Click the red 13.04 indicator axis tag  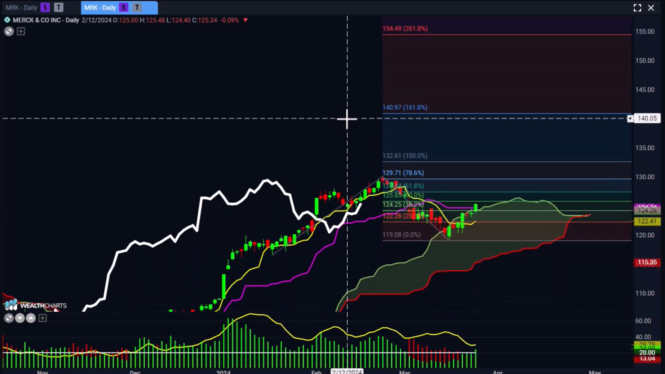click(x=647, y=359)
